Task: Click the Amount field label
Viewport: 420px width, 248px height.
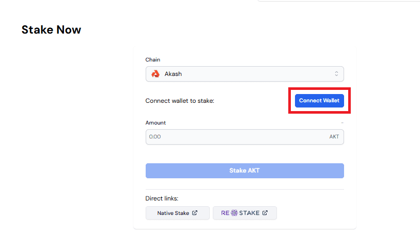Action: coord(155,123)
